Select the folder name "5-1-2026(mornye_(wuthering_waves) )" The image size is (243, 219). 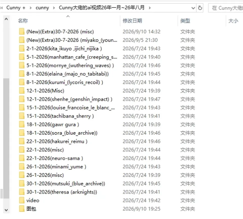click(x=70, y=65)
